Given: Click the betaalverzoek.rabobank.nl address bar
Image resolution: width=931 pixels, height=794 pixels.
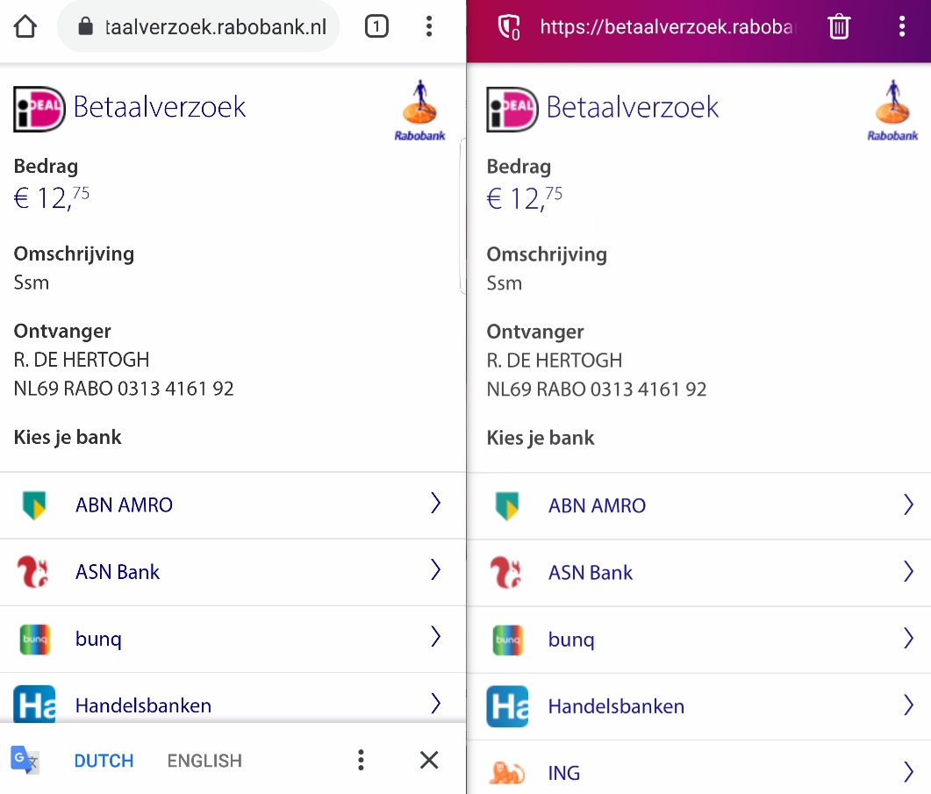Looking at the screenshot, I should coord(197,26).
